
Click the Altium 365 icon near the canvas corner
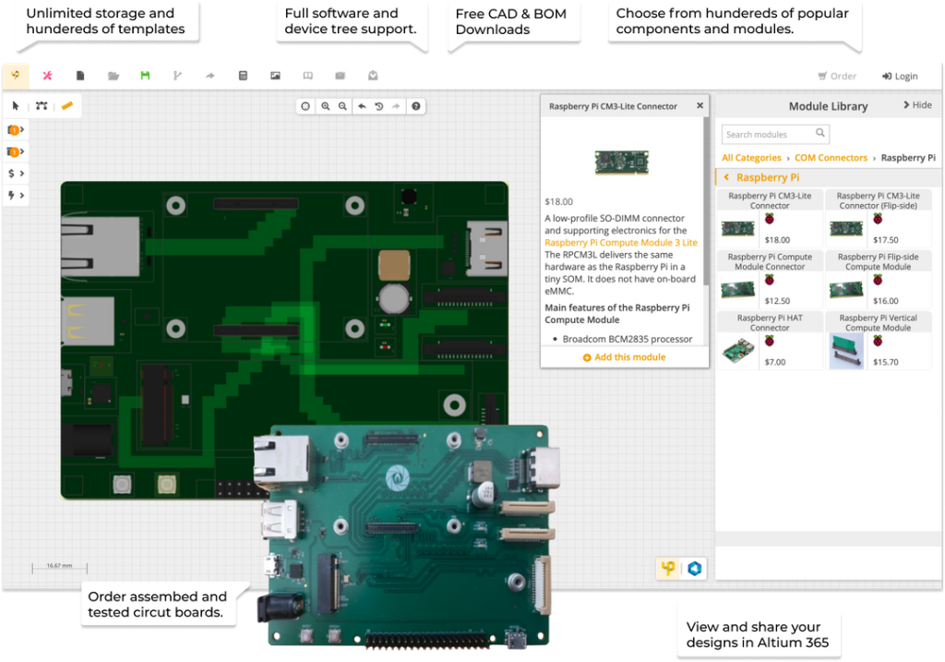(692, 569)
